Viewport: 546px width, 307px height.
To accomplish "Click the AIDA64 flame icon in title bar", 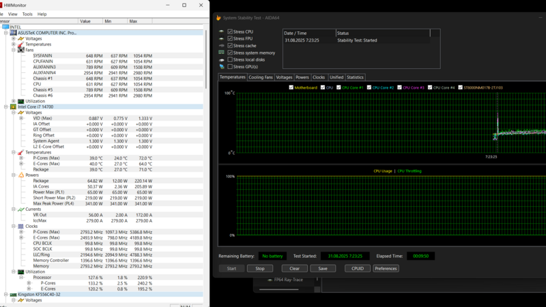I will coord(218,18).
